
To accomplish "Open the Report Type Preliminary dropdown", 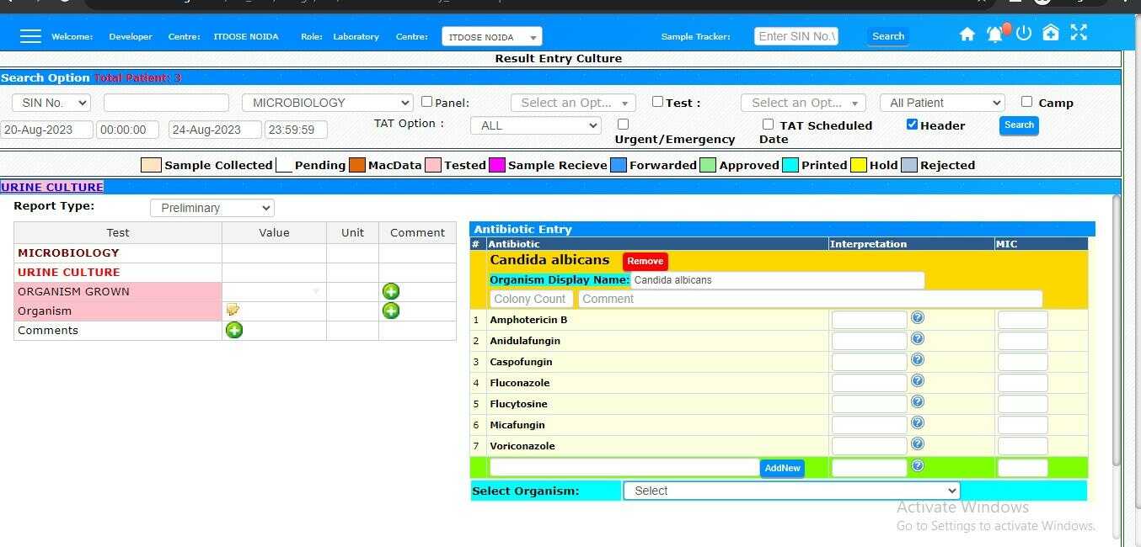I will tap(212, 208).
